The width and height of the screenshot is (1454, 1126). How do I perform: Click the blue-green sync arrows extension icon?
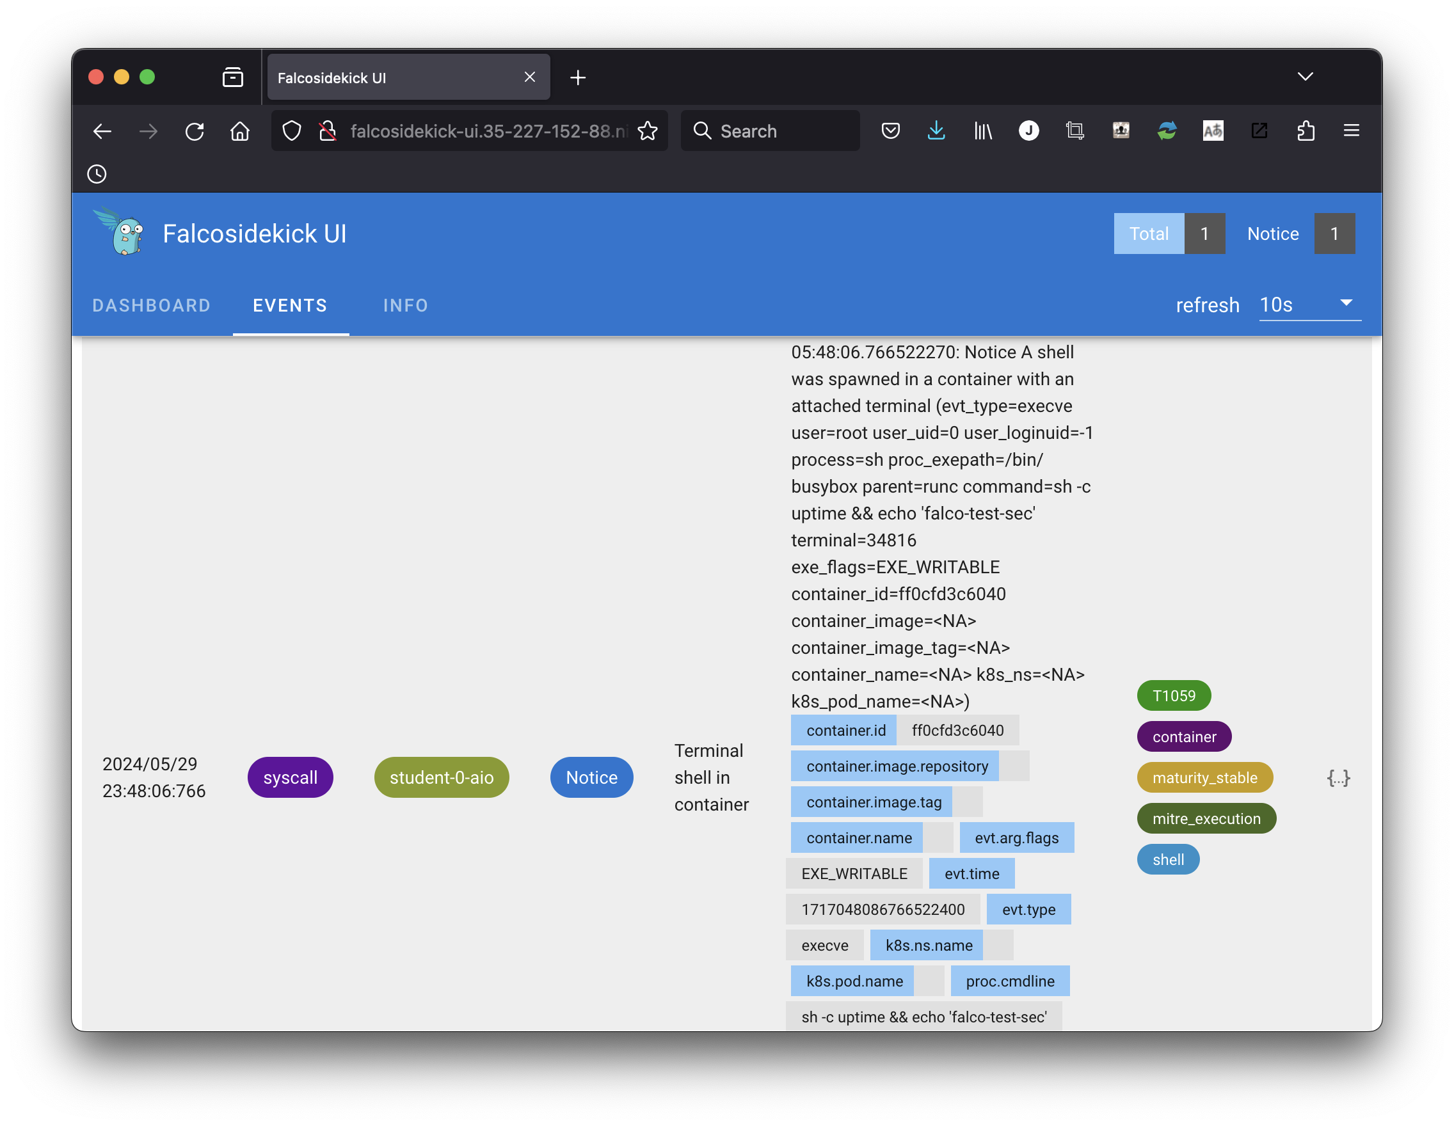pos(1167,131)
